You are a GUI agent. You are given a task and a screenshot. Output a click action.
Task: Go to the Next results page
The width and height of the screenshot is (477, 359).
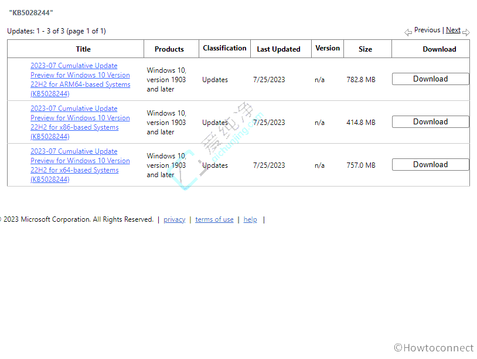[x=453, y=30]
